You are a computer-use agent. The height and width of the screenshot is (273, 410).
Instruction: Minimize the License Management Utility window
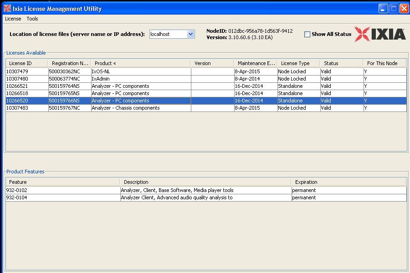(383, 9)
